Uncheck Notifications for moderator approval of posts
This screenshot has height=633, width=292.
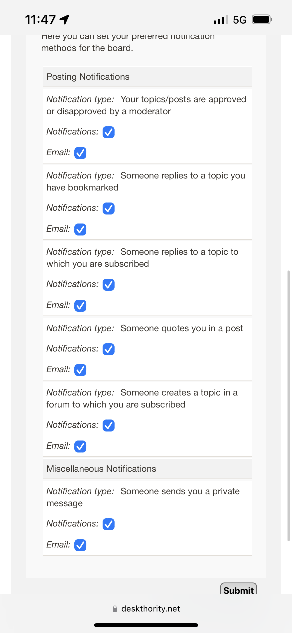109,132
